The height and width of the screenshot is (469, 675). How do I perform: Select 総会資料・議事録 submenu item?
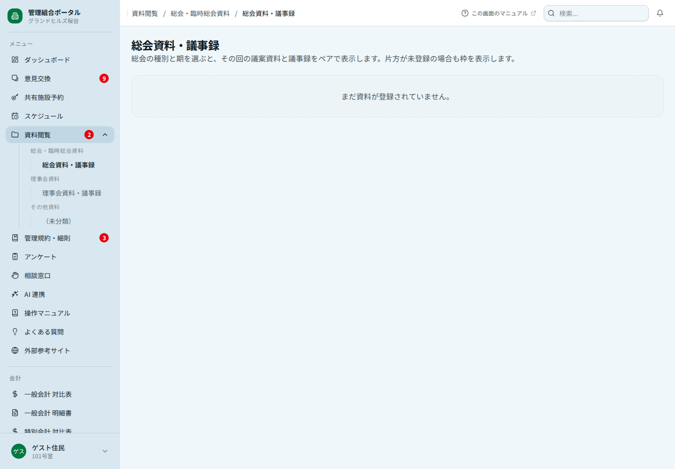pyautogui.click(x=68, y=165)
